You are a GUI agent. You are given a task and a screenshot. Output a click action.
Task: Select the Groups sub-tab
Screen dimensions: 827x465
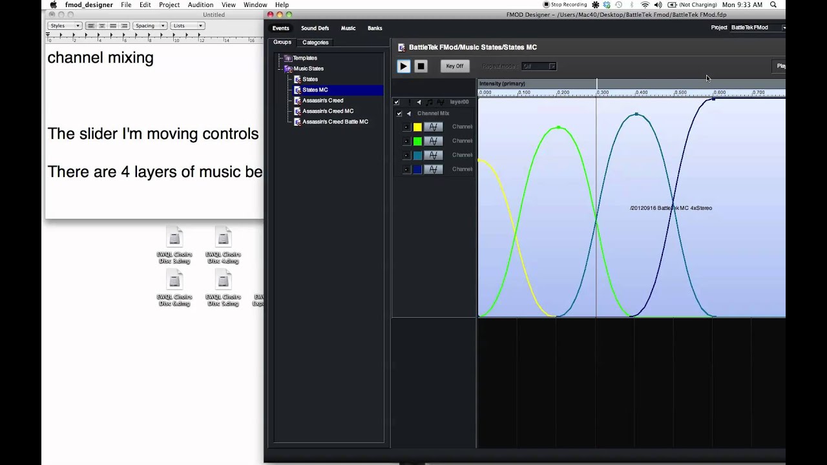point(282,43)
